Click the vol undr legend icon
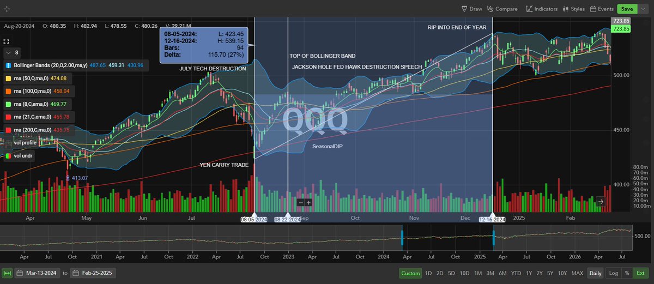 [x=8, y=155]
